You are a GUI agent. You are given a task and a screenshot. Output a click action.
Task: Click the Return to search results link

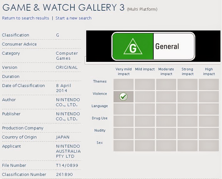coord(26,18)
